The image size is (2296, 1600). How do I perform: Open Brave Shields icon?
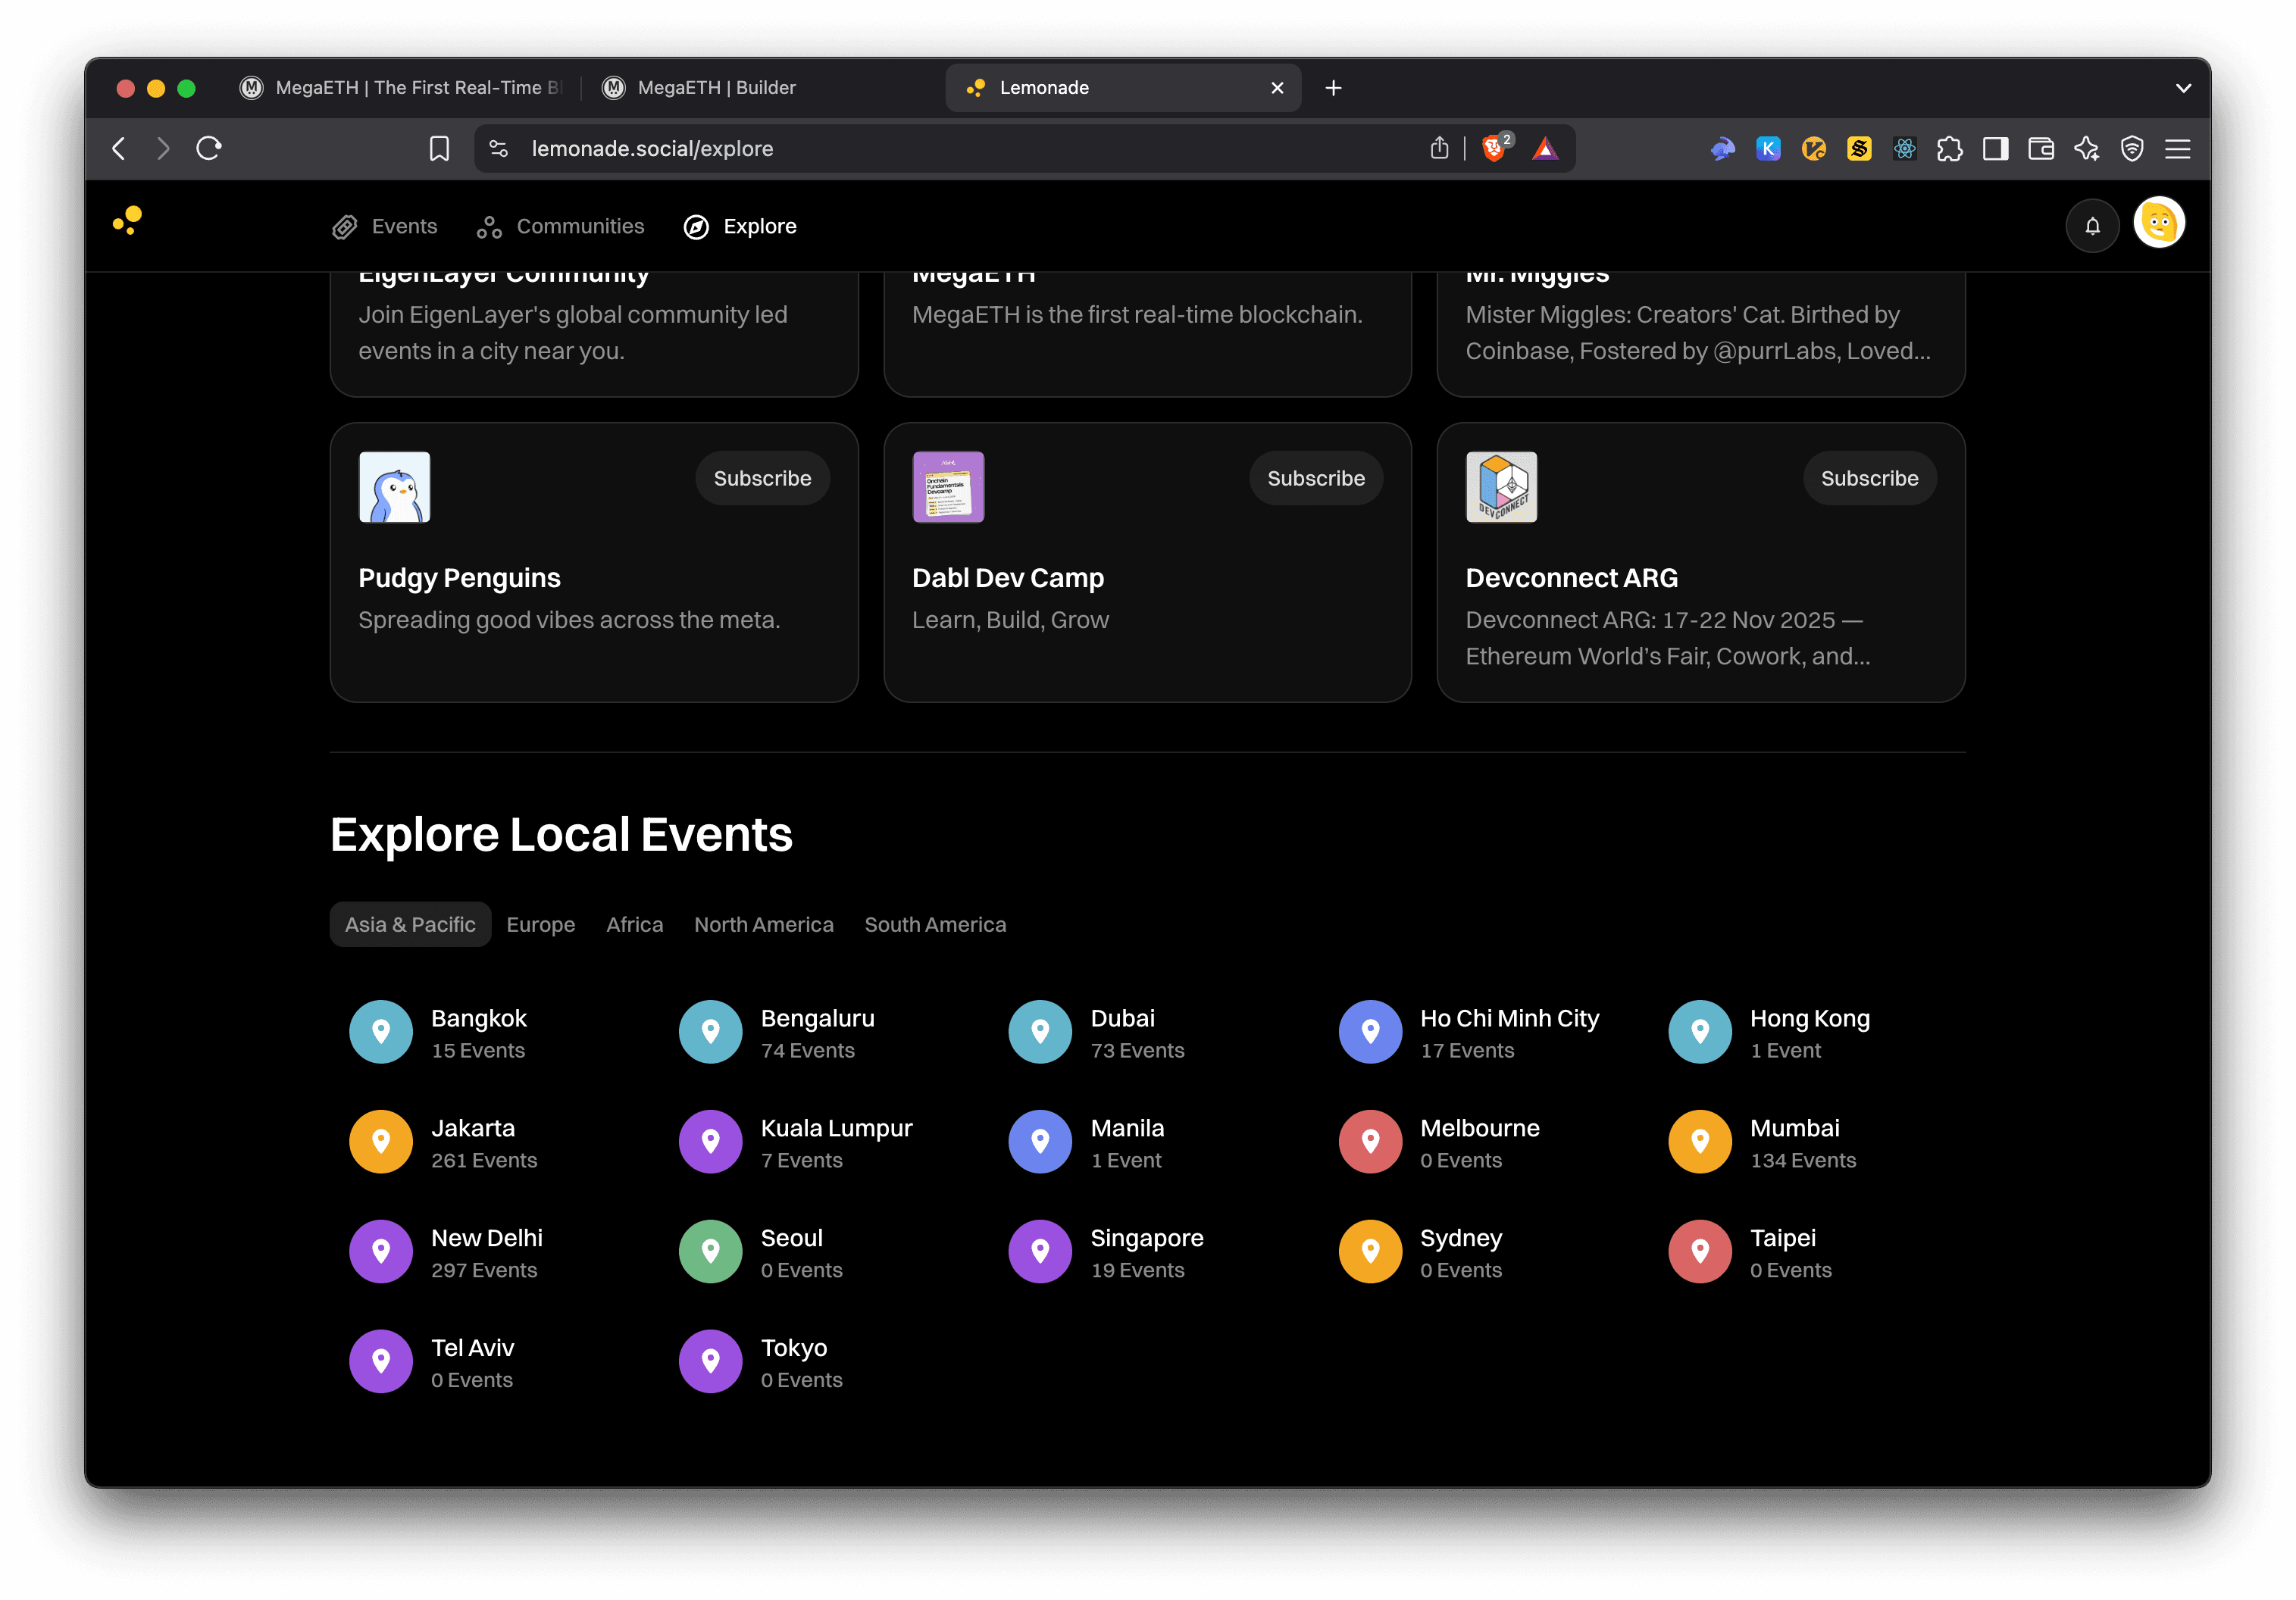pos(1494,149)
